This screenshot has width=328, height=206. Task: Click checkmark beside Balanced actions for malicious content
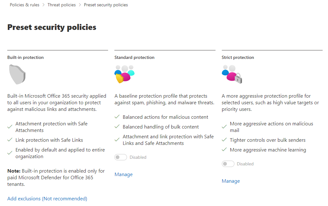117,117
